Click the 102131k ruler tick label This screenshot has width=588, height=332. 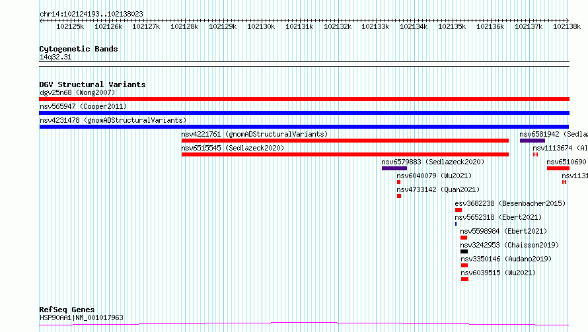(x=299, y=26)
